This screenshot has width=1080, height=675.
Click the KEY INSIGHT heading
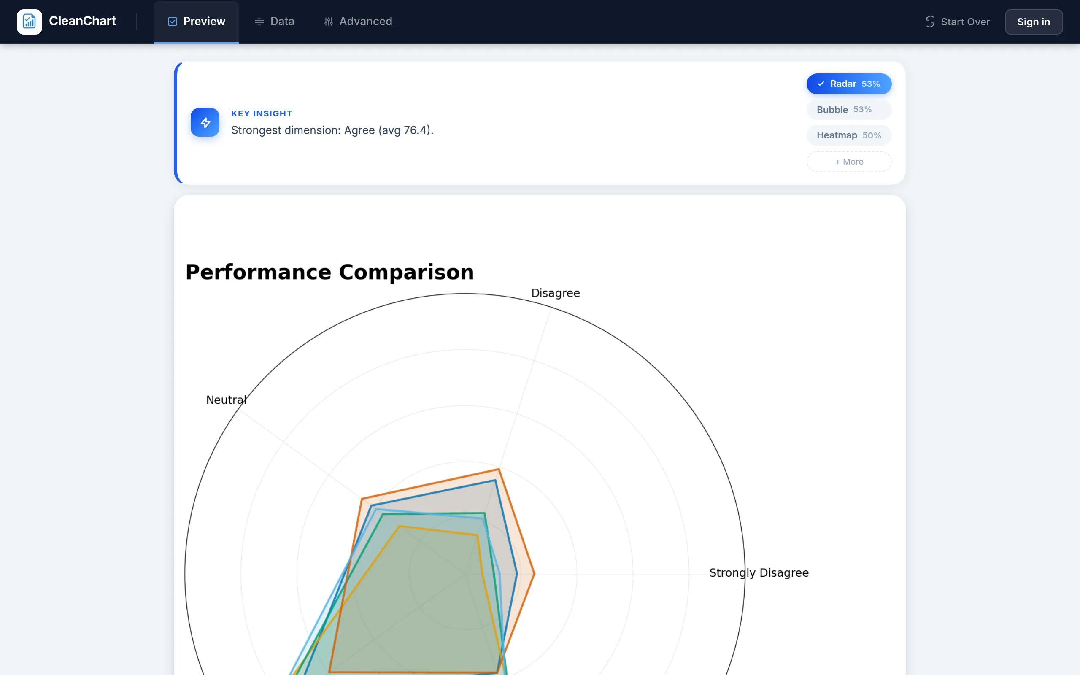click(x=262, y=113)
